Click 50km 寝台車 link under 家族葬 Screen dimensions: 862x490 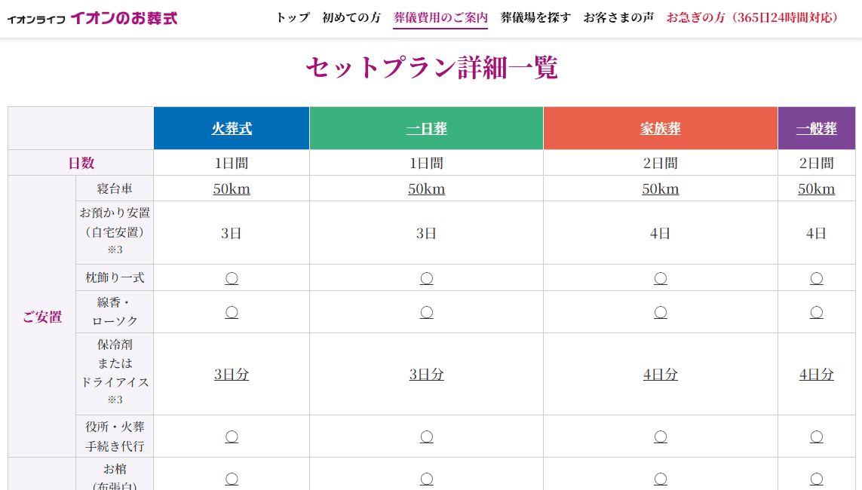(661, 188)
